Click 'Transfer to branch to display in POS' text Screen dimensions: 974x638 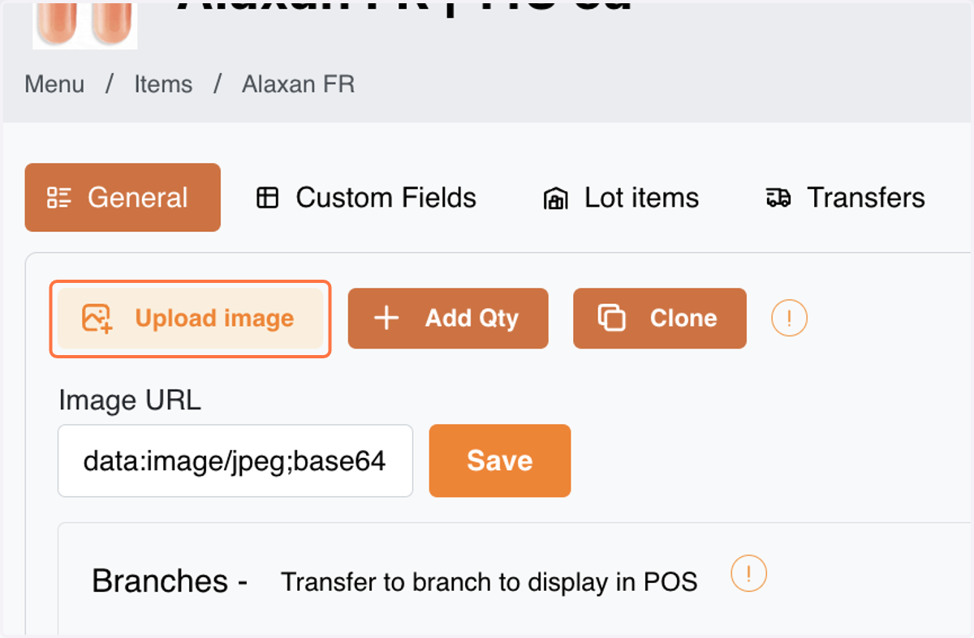pos(489,582)
